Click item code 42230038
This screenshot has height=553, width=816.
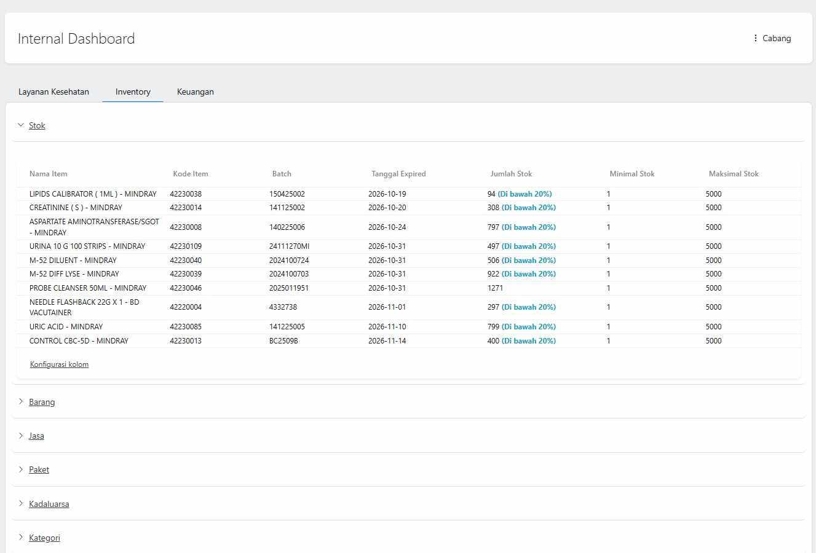click(x=186, y=194)
